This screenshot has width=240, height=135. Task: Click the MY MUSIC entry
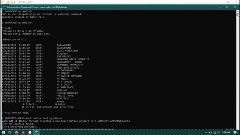point(62,79)
